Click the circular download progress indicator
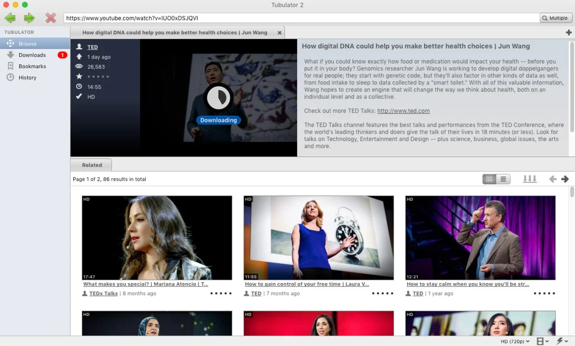The width and height of the screenshot is (575, 346). 218,98
